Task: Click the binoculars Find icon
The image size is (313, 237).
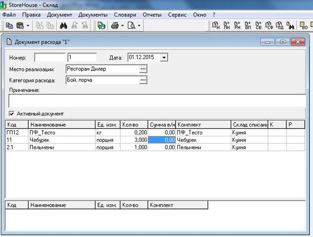Action: tap(63, 25)
